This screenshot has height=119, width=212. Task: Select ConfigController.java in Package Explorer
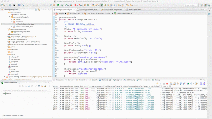[x=26, y=24]
